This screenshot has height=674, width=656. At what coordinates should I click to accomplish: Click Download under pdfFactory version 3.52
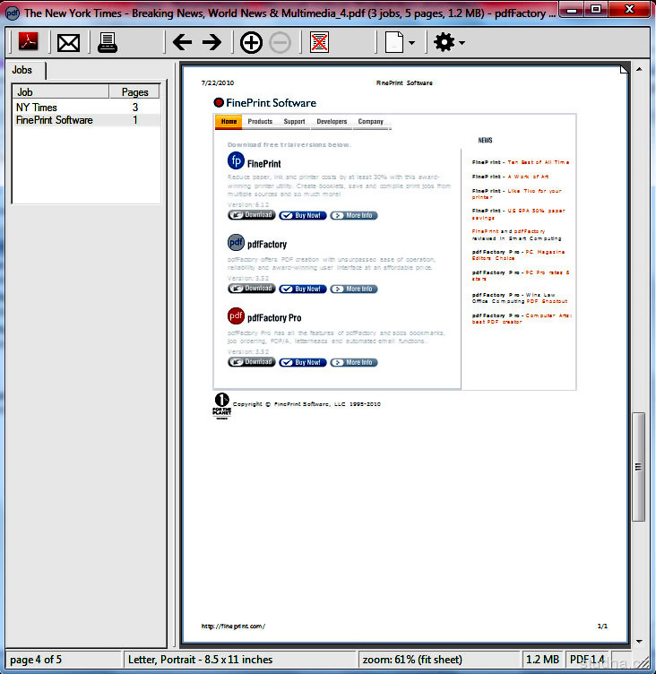(252, 289)
